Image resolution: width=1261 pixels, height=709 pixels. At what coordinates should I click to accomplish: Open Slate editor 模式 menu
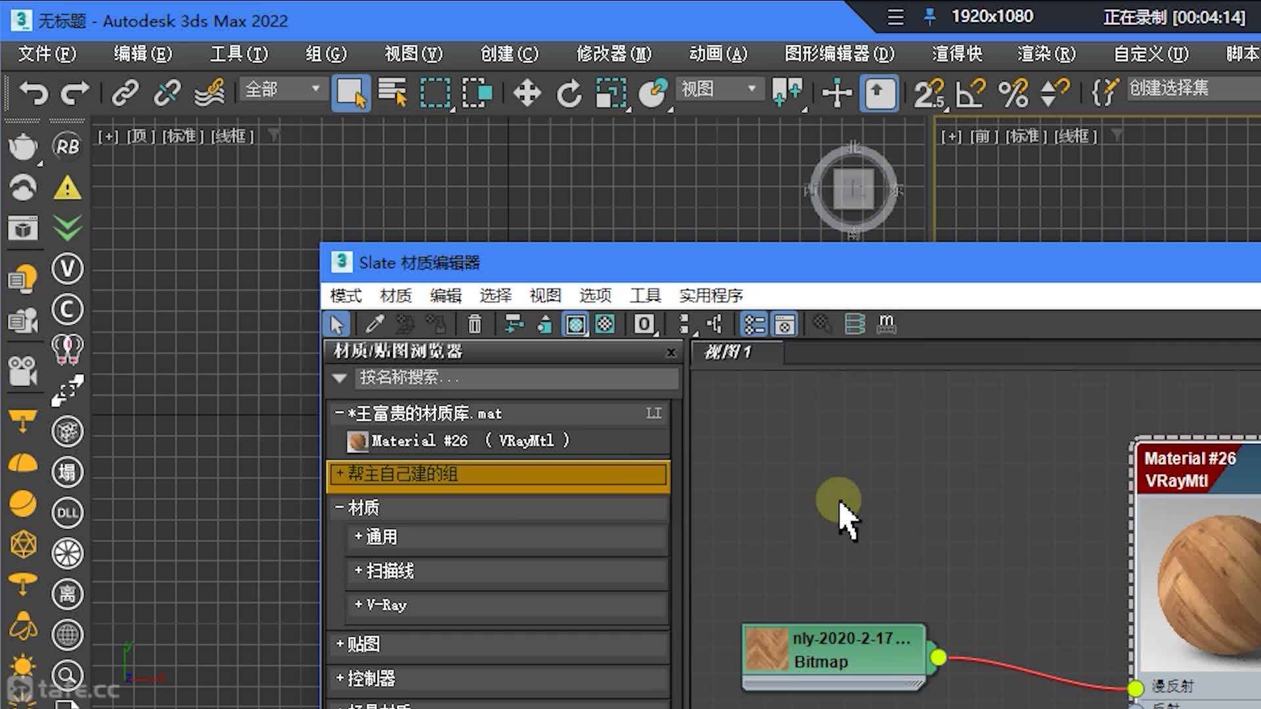(x=345, y=295)
